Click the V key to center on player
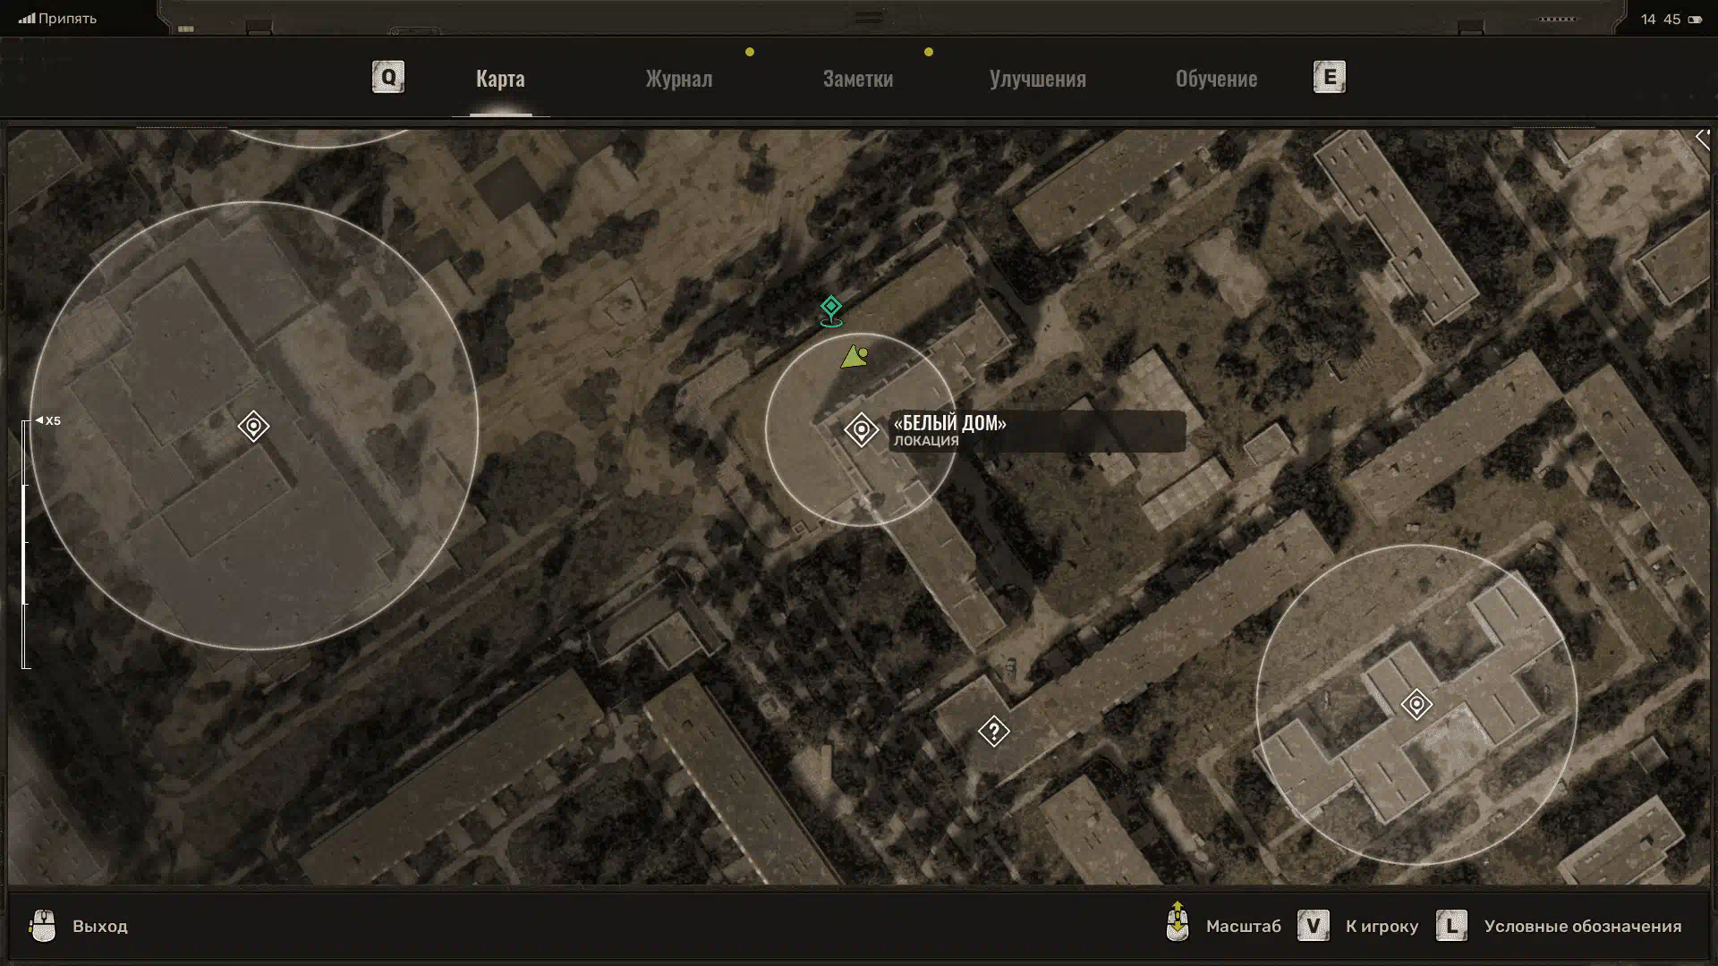Image resolution: width=1718 pixels, height=966 pixels. tap(1313, 926)
